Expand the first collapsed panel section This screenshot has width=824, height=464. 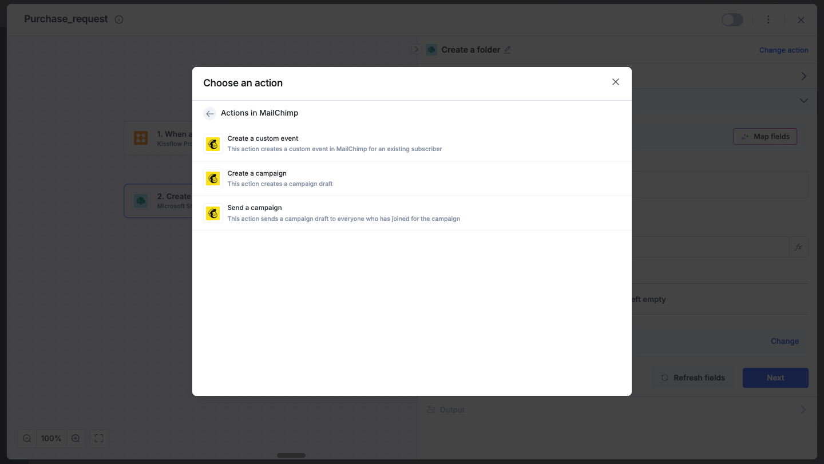click(x=804, y=76)
